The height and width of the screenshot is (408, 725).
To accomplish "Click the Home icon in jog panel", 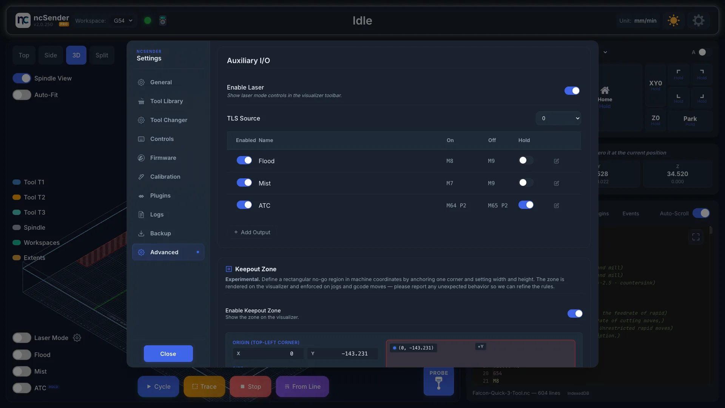I will click(x=605, y=90).
